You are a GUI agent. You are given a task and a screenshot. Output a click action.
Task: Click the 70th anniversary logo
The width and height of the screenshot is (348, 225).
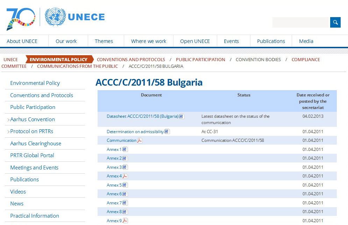21,19
